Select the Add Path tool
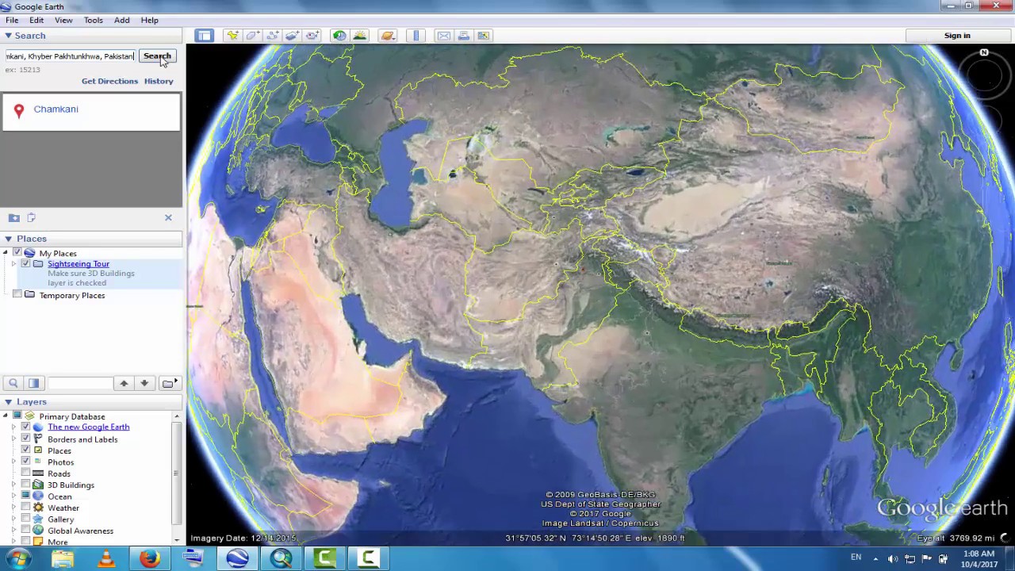This screenshot has width=1015, height=571. pos(272,36)
